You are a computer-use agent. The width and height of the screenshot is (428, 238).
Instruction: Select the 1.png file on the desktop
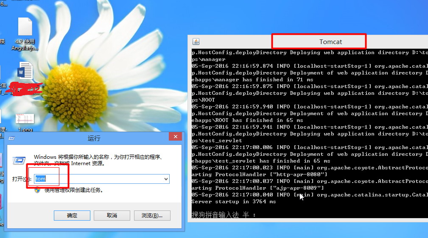(x=25, y=122)
